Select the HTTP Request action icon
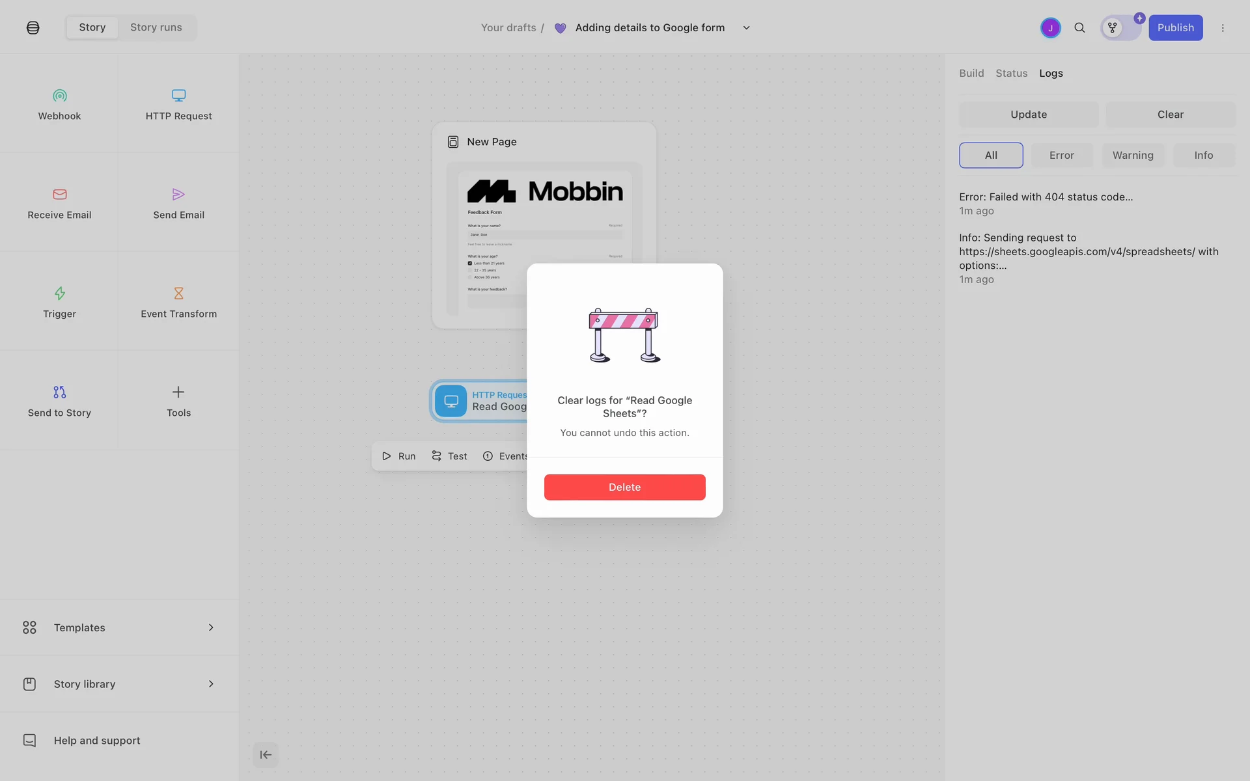Screen dimensions: 1250x781 pos(178,96)
